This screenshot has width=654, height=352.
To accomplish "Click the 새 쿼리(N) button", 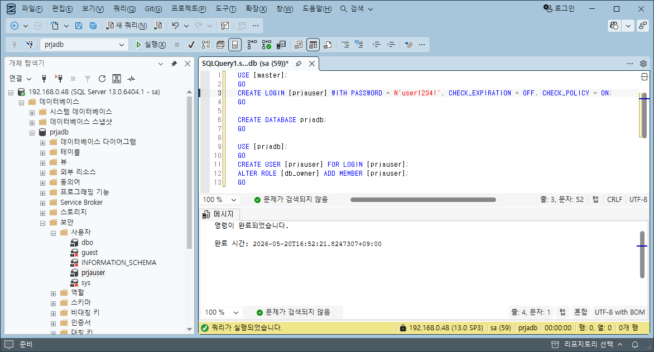I will [126, 26].
